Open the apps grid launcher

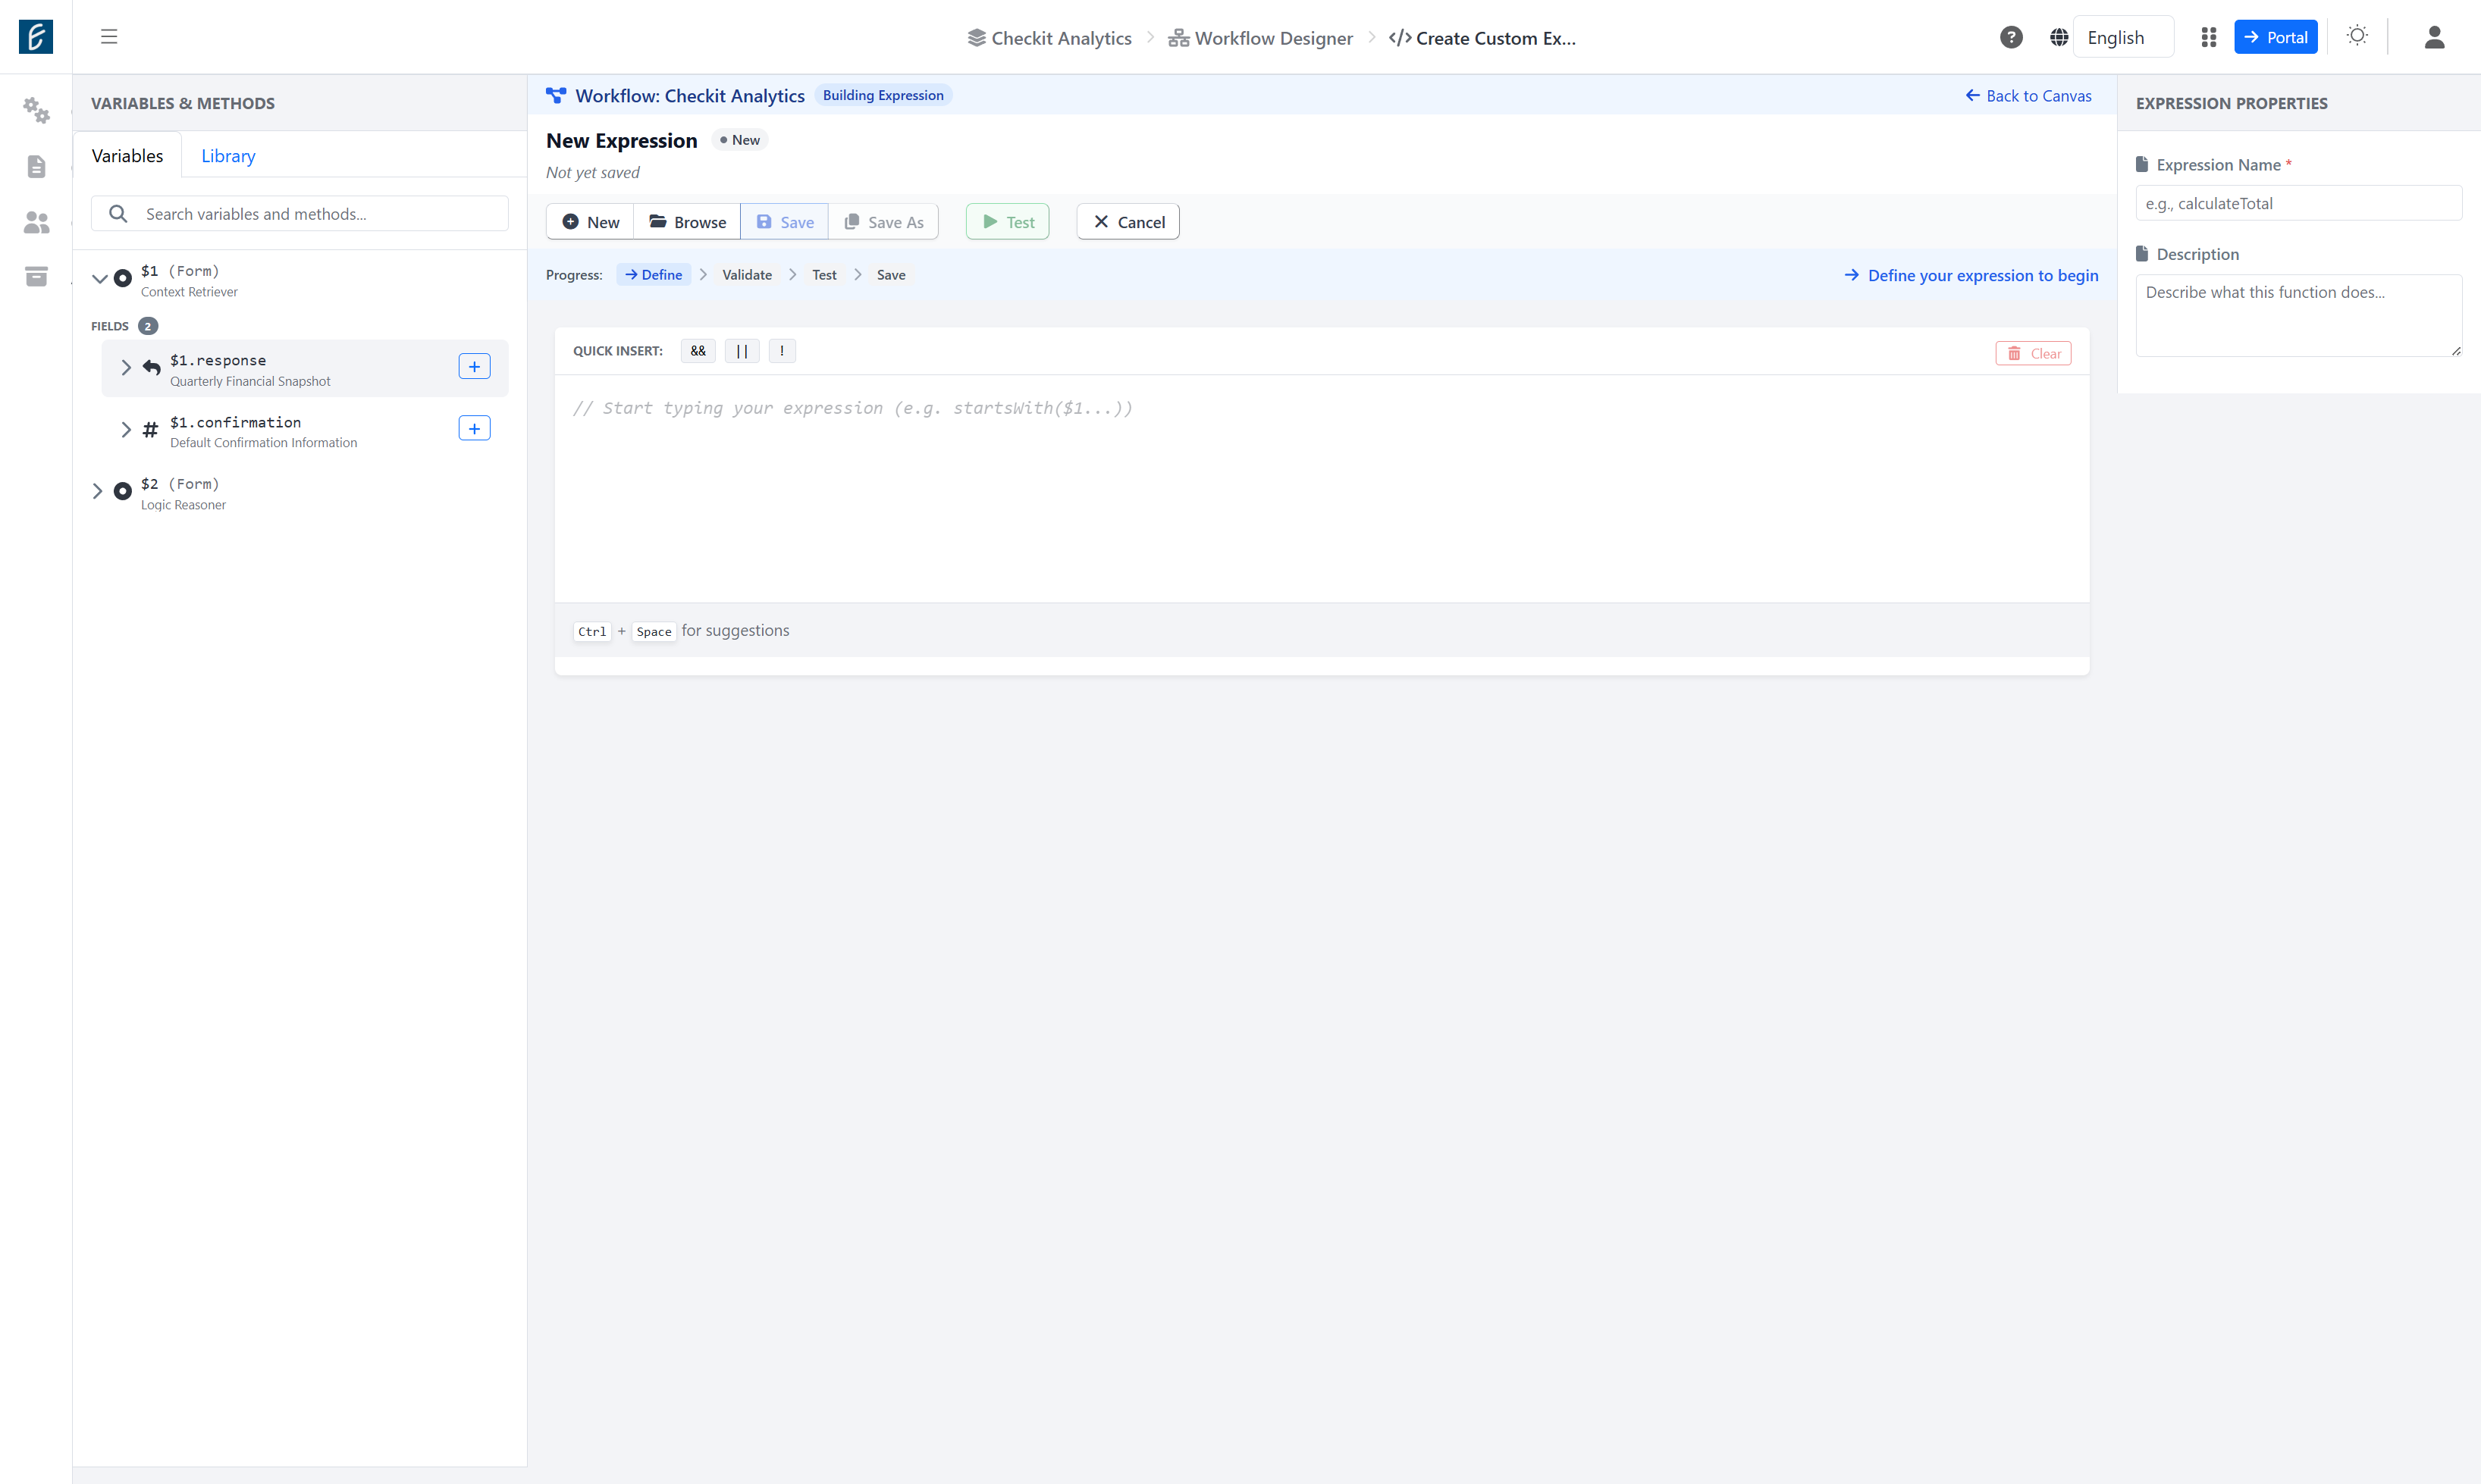pos(2209,37)
